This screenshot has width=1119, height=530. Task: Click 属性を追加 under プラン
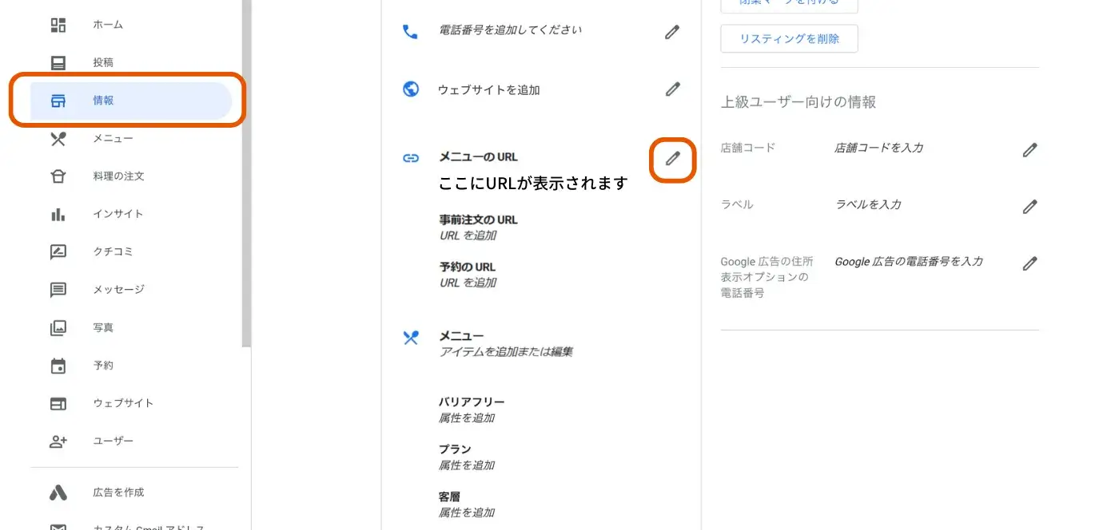click(x=467, y=465)
